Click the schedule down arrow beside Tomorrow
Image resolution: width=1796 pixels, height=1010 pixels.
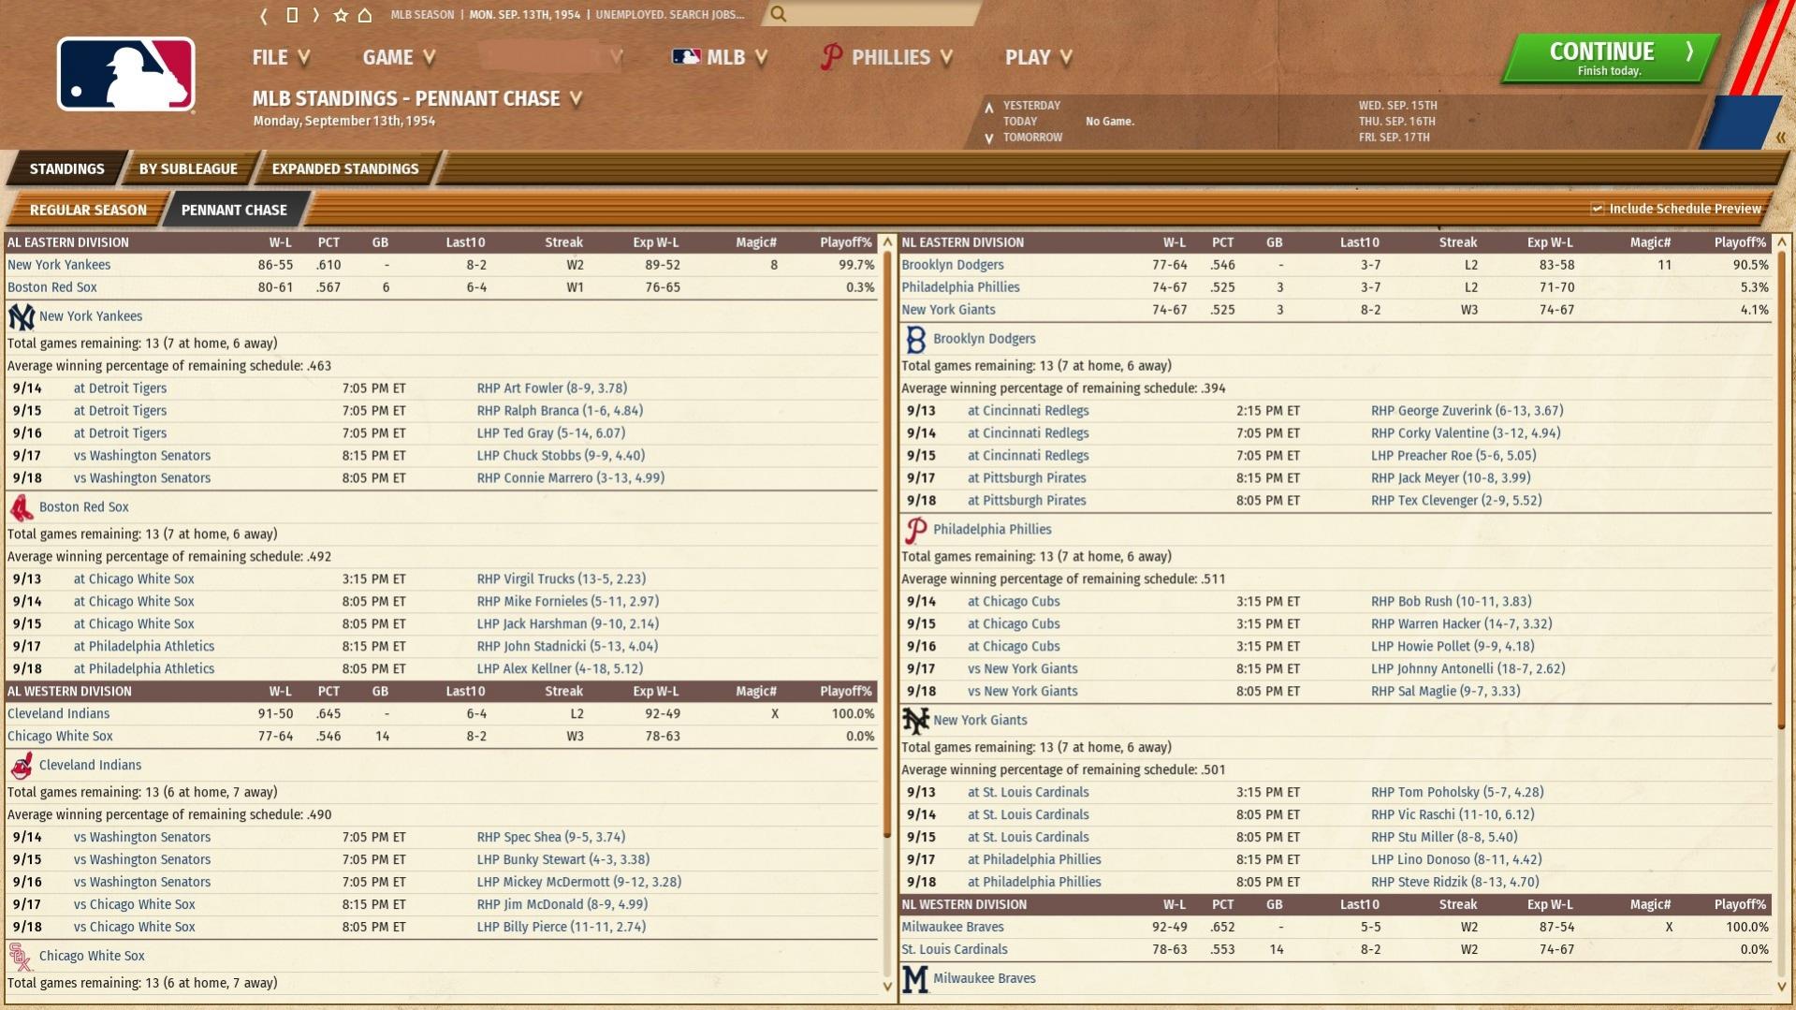[989, 139]
